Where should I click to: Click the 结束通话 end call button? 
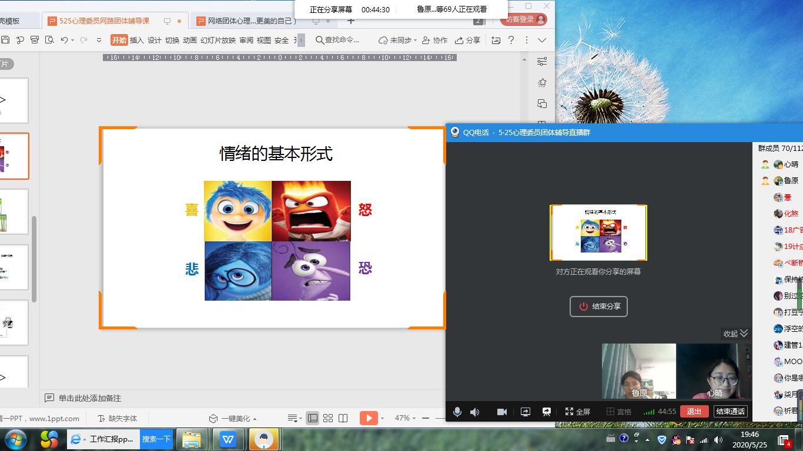[731, 412]
